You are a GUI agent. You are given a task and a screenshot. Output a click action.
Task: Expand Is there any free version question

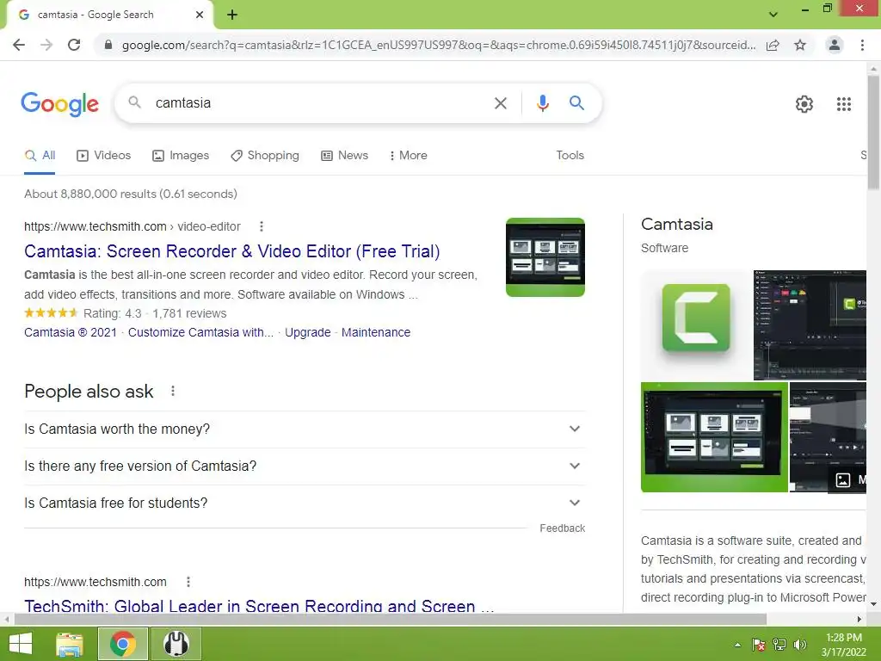[x=305, y=466]
